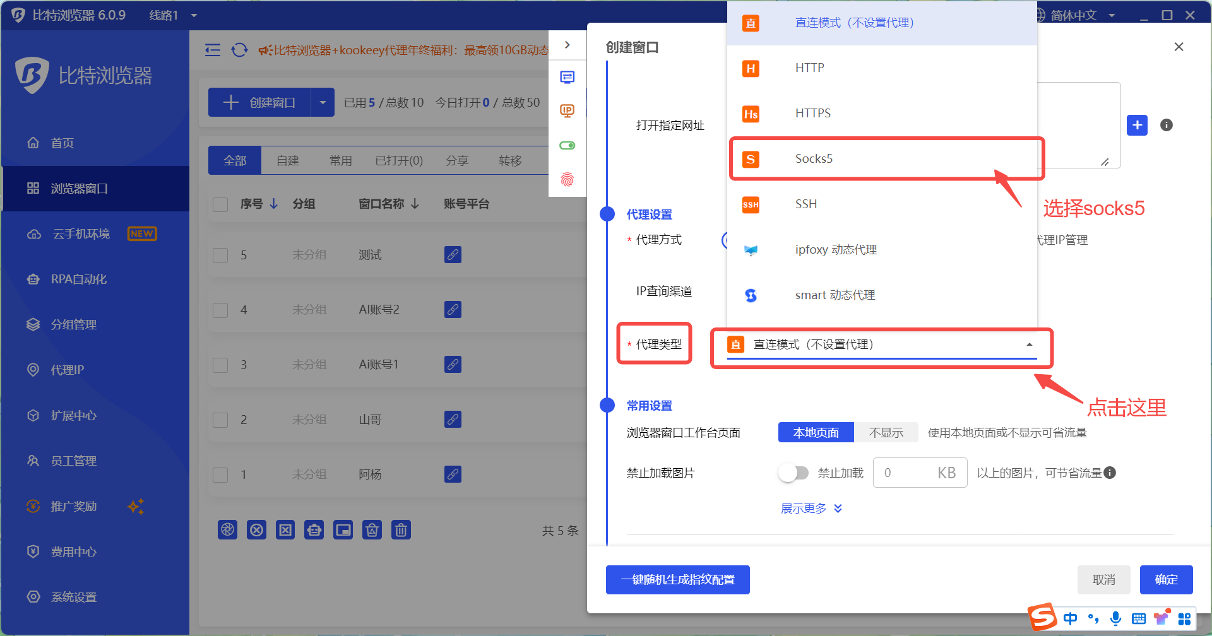Select 本地页面 workspace option

click(816, 433)
